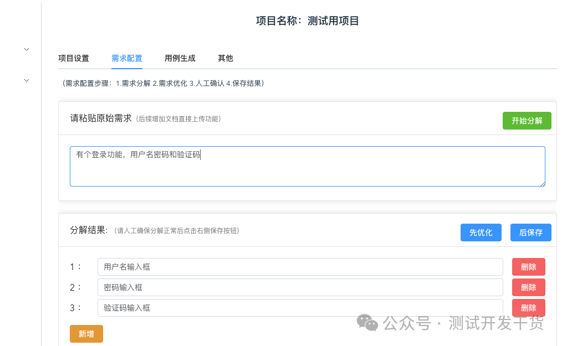
Task: Edit the 用户名输入框 input field
Action: (299, 266)
